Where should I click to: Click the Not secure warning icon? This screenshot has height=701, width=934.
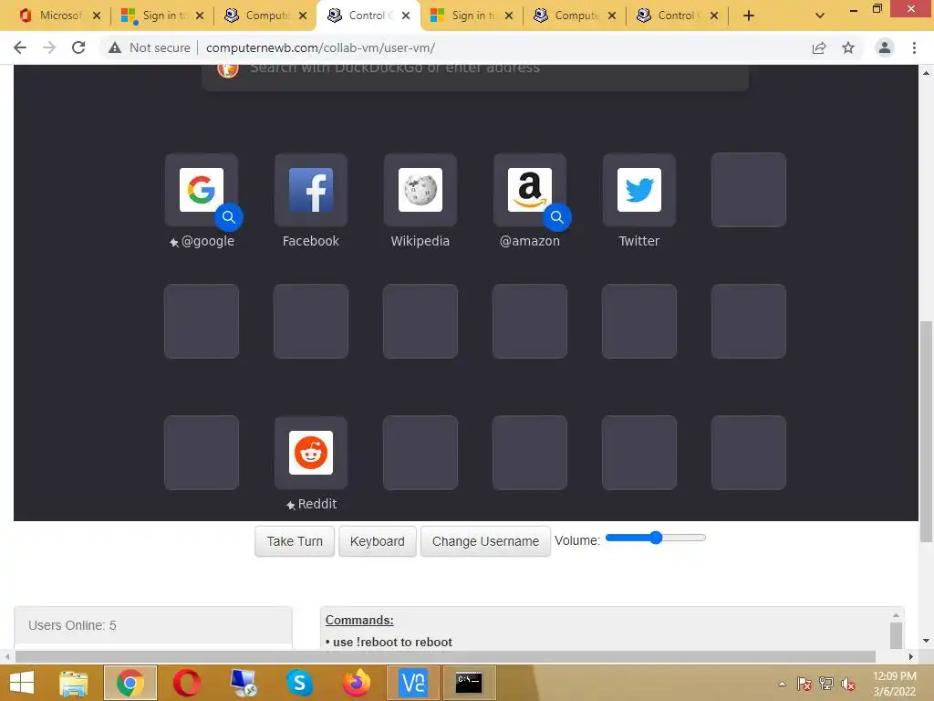[x=115, y=47]
